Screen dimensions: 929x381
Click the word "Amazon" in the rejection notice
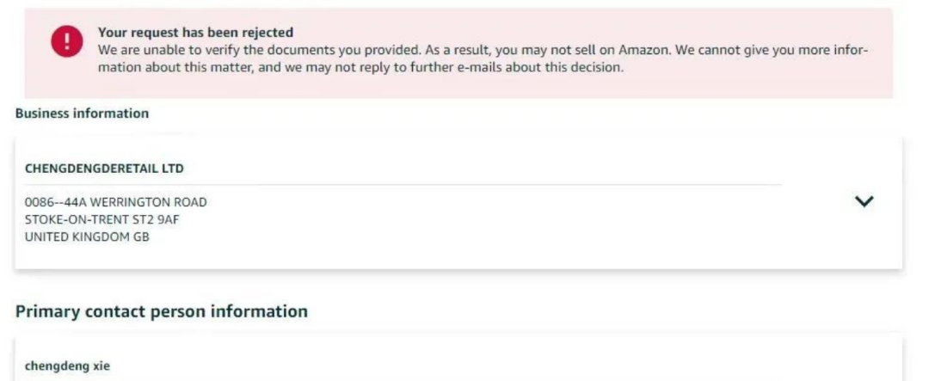644,50
